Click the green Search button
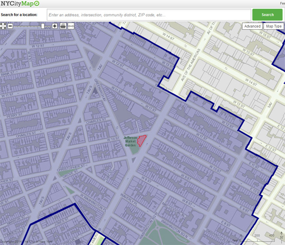 (x=267, y=15)
